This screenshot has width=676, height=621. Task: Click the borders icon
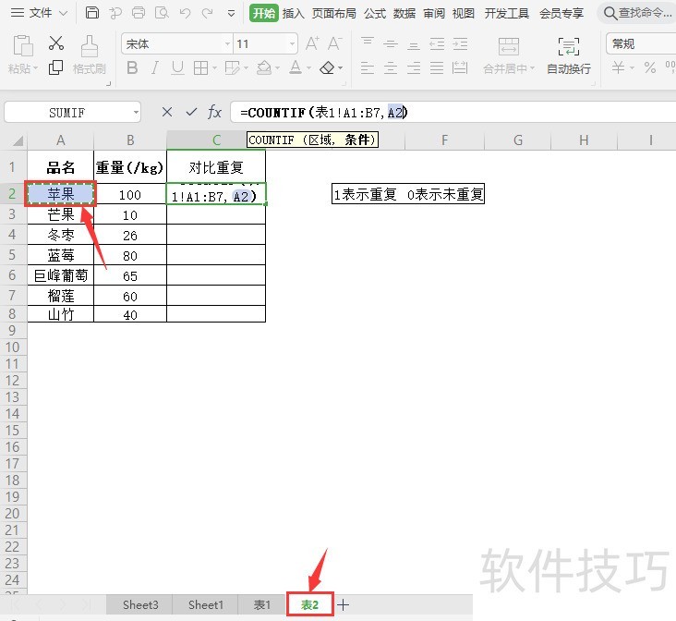tap(201, 67)
